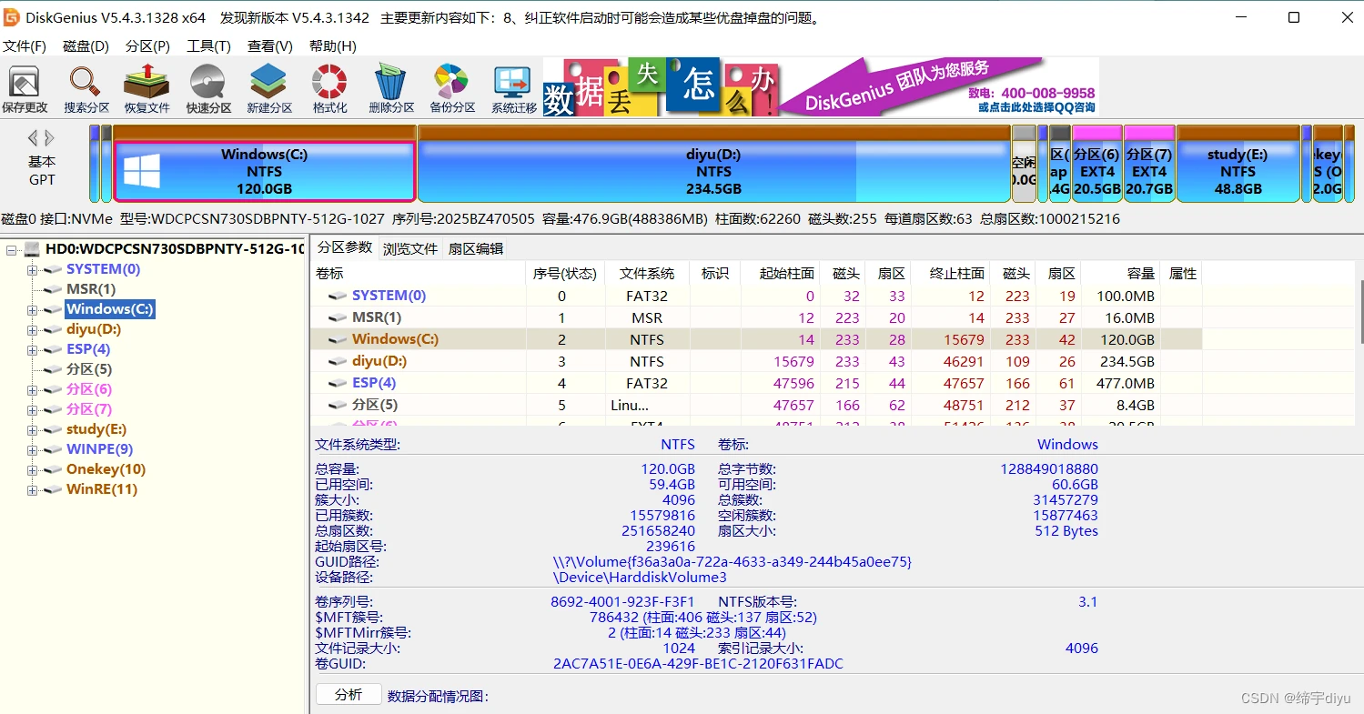Expand WinRE(11) in the partition tree
Screen dimensions: 1364x714
click(32, 489)
